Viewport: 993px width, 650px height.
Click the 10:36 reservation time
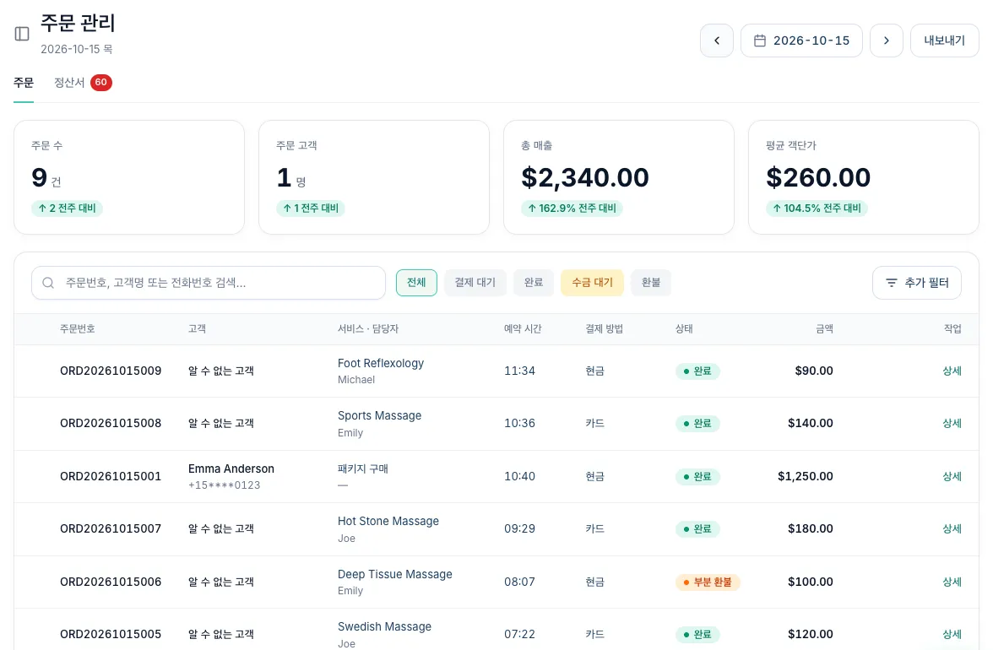coord(519,424)
